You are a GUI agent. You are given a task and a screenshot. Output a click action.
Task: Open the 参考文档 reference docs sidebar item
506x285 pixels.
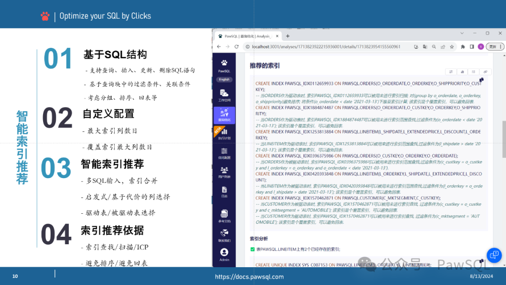[224, 216]
